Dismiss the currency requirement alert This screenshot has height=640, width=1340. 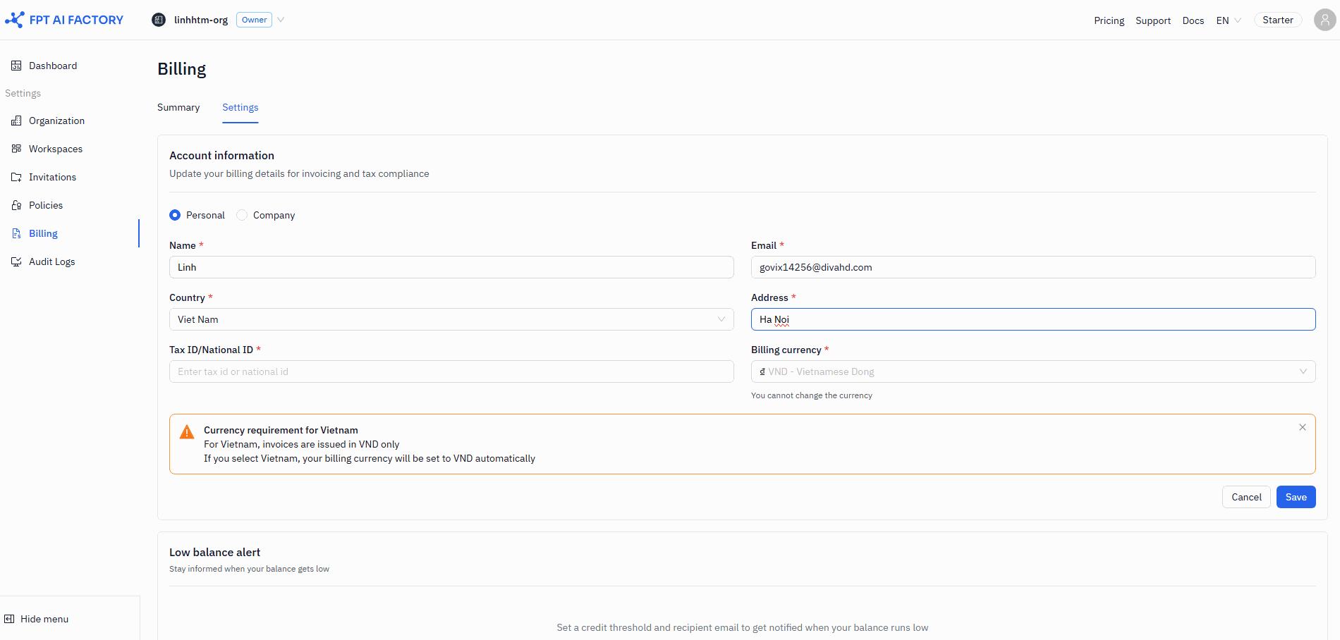pyautogui.click(x=1303, y=427)
